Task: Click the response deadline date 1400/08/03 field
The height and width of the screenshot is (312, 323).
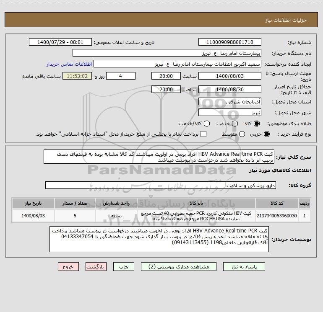Action: (x=230, y=76)
